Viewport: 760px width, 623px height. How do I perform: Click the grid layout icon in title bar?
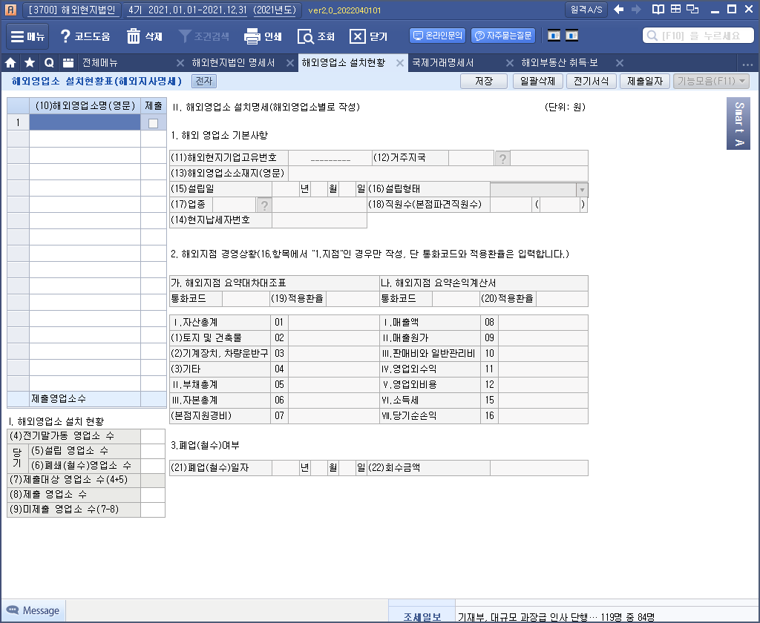(x=675, y=9)
